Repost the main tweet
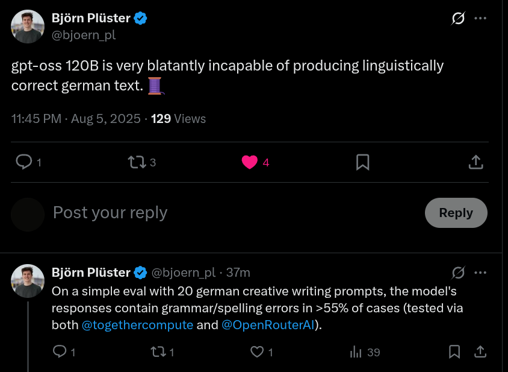 (137, 162)
